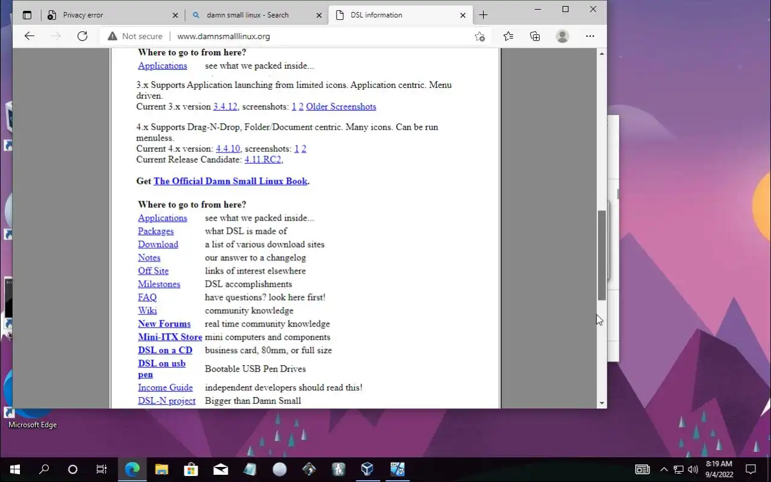The height and width of the screenshot is (482, 771).
Task: Open the volume tray icon
Action: (693, 469)
